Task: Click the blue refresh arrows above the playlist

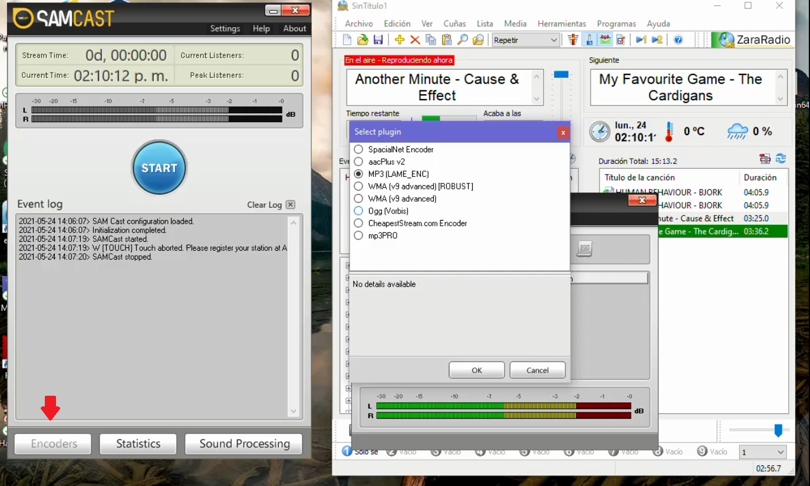Action: click(x=781, y=159)
